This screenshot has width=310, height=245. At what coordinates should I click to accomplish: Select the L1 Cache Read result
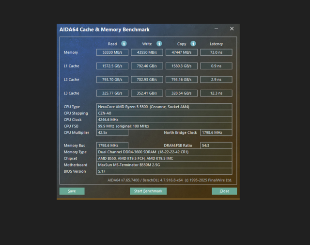(x=112, y=66)
